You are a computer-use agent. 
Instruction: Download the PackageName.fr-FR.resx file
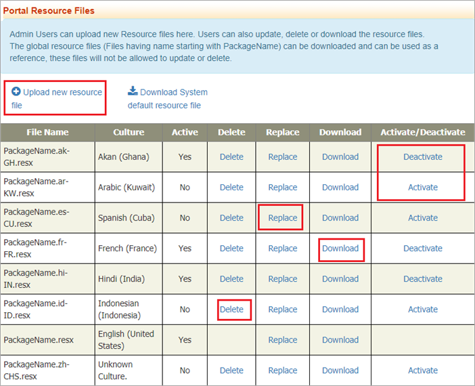(x=340, y=248)
